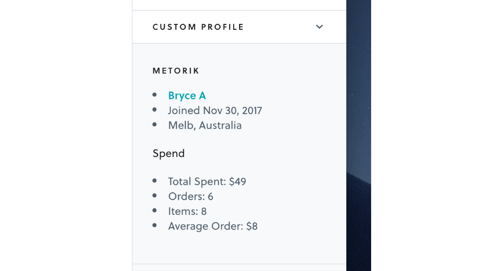Collapse the Custom Profile chevron arrow
Screen dimensions: 489x271
[x=319, y=27]
